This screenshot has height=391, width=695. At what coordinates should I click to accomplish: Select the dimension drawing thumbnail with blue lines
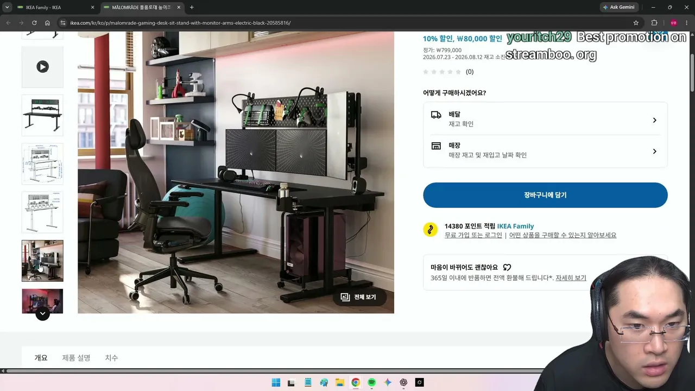pos(42,163)
